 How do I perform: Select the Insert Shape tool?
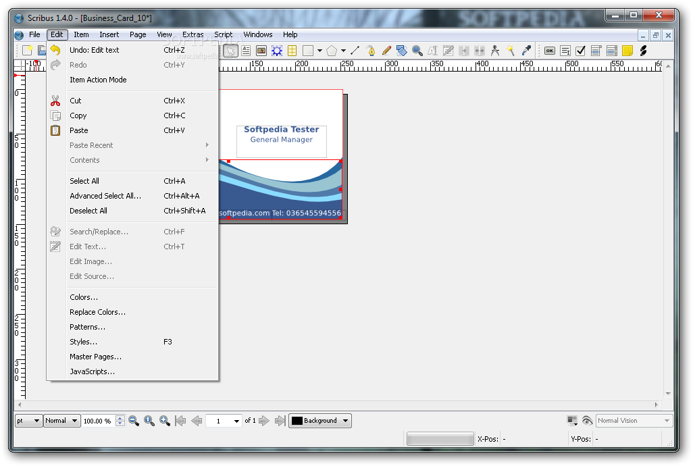pyautogui.click(x=308, y=51)
